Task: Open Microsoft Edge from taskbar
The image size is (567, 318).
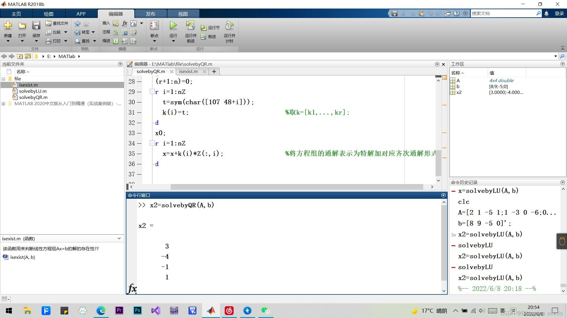Action: point(101,311)
